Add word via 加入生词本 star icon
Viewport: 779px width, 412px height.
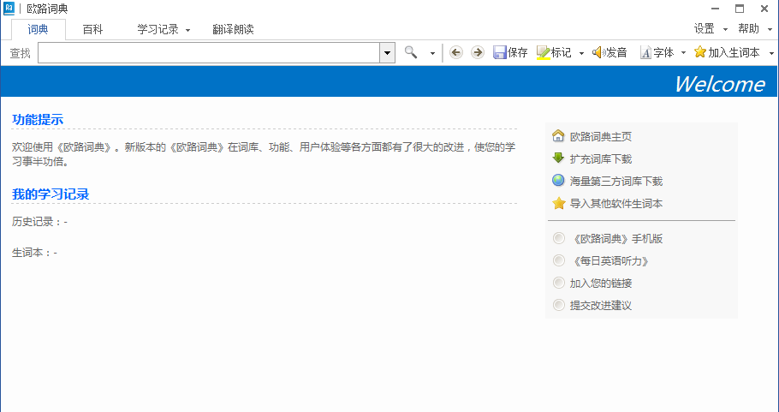[x=700, y=51]
